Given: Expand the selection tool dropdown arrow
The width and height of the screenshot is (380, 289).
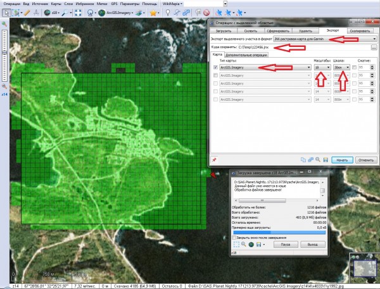Looking at the screenshot, I should pos(22,13).
